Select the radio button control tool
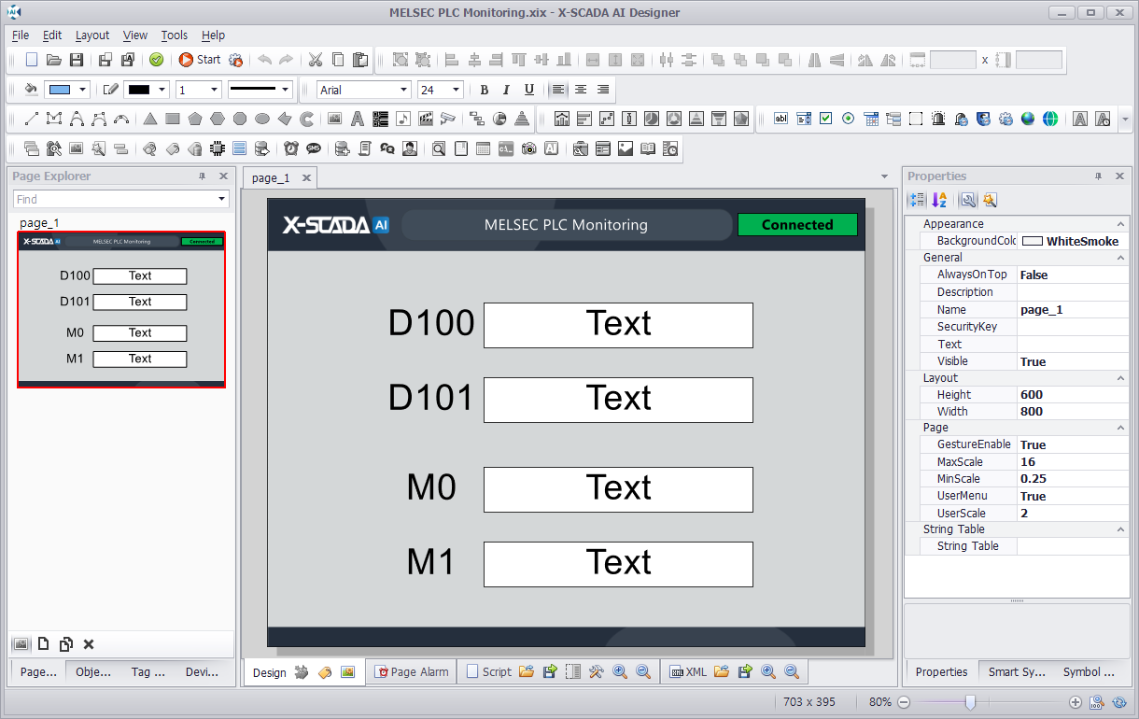The image size is (1139, 719). click(848, 119)
